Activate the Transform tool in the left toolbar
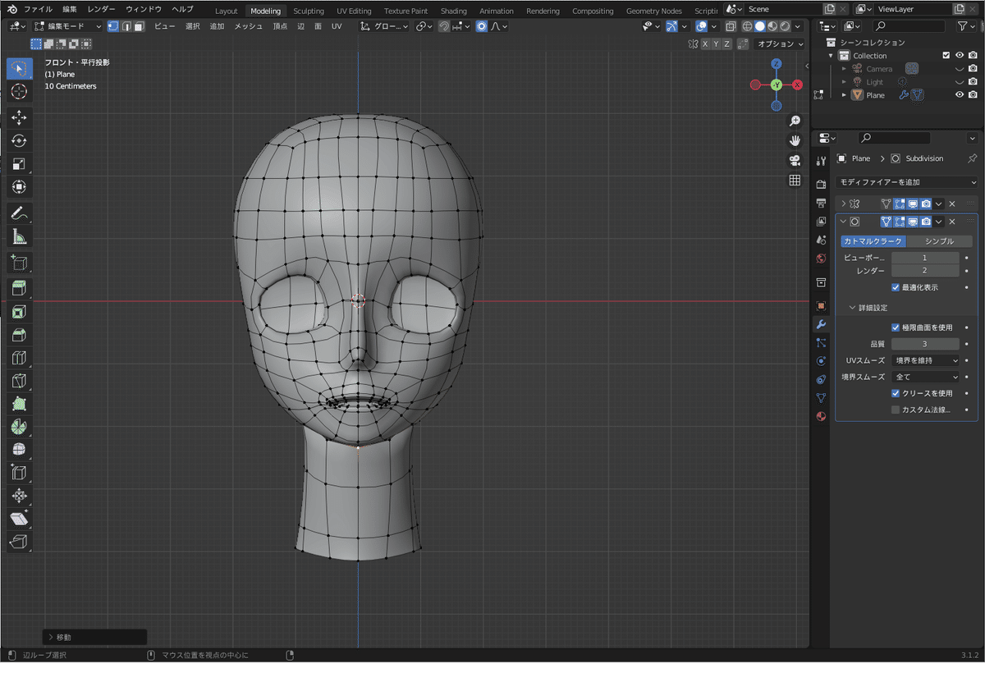The height and width of the screenshot is (682, 985). tap(20, 187)
